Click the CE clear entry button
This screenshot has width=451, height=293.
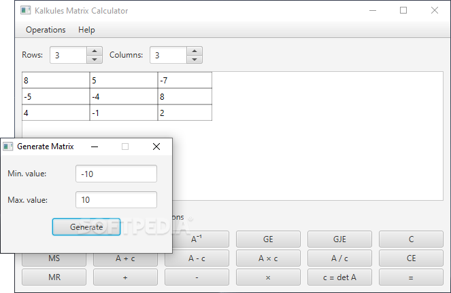tap(411, 258)
